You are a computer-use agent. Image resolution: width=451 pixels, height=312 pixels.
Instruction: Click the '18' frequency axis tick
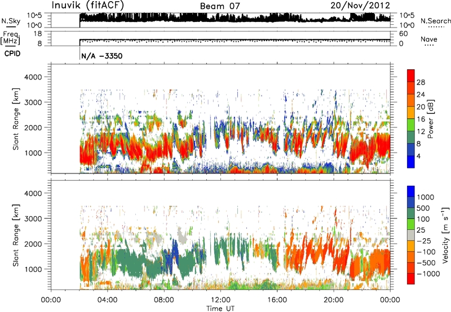(38, 34)
